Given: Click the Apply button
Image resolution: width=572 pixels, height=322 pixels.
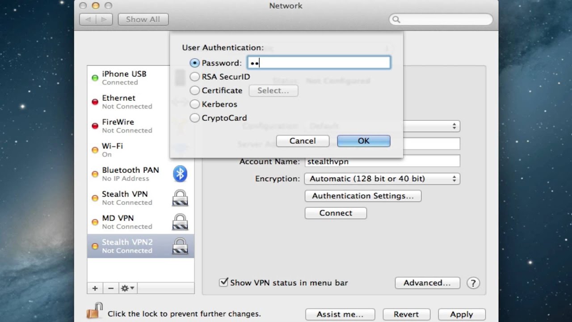Looking at the screenshot, I should [x=462, y=314].
